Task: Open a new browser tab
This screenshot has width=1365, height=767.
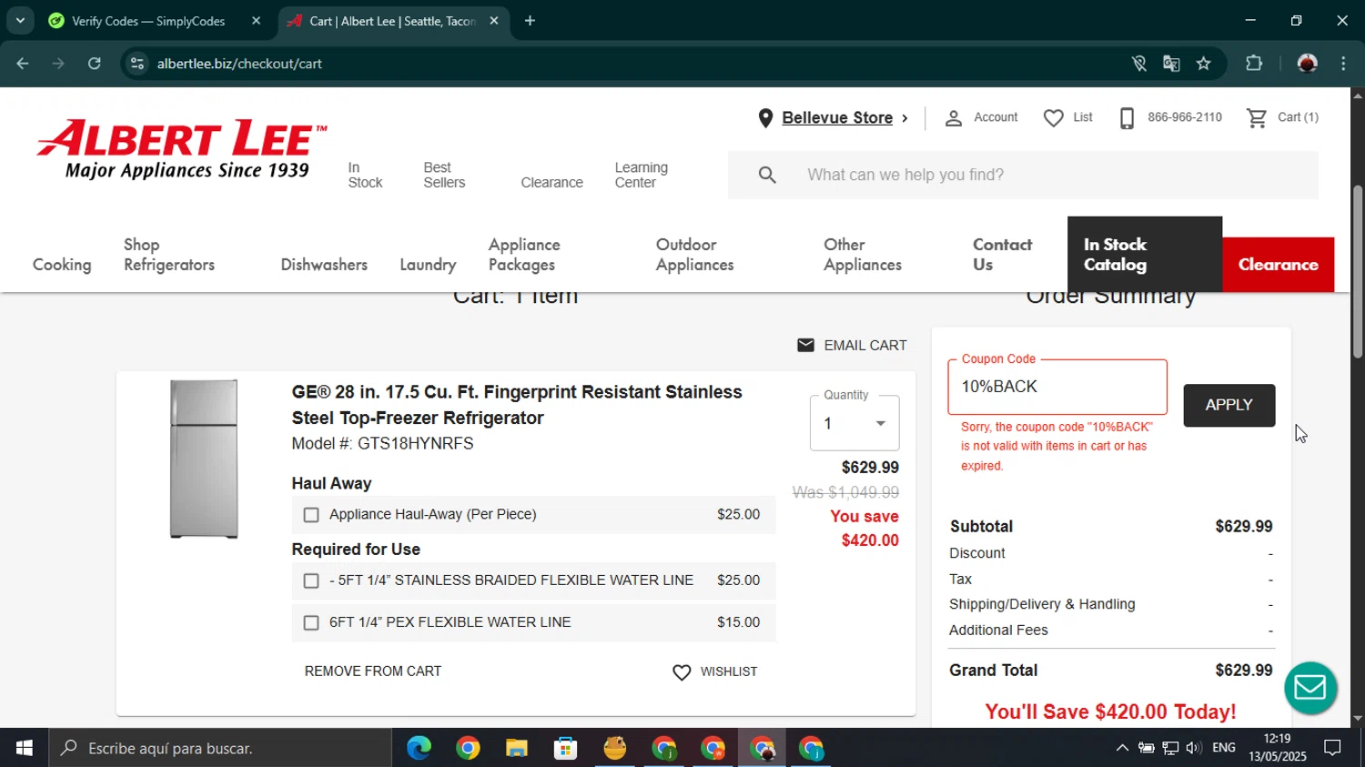Action: point(530,20)
